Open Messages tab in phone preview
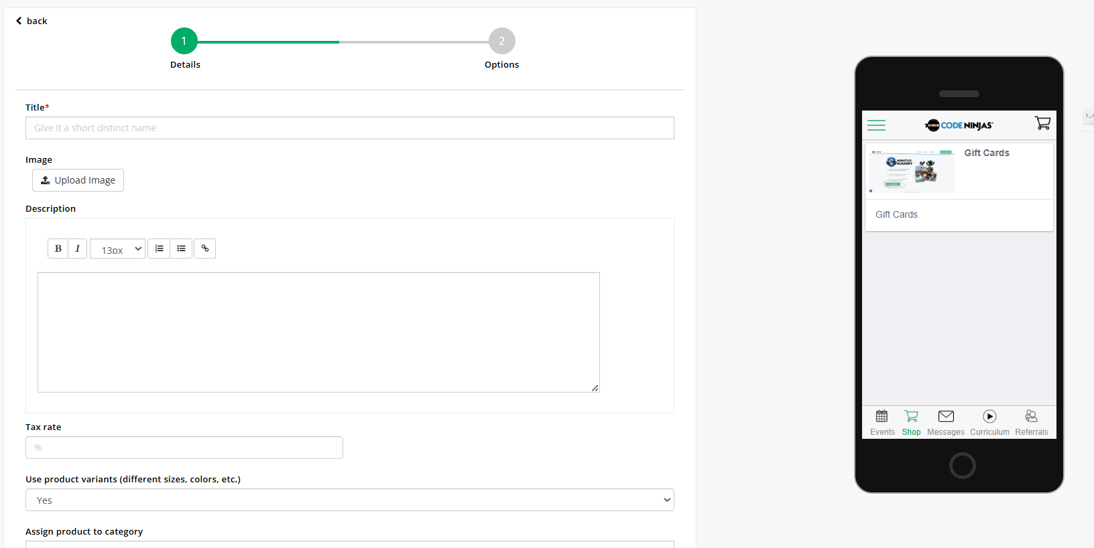The image size is (1094, 548). coord(946,423)
